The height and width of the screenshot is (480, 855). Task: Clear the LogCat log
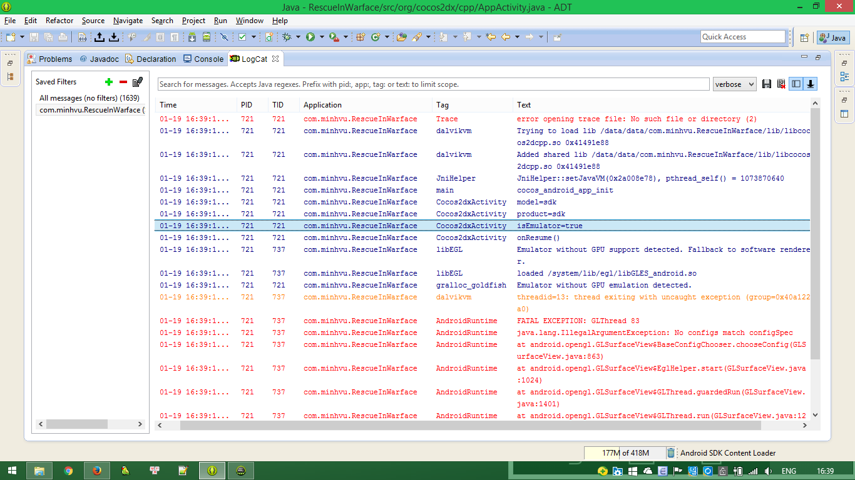(x=781, y=84)
